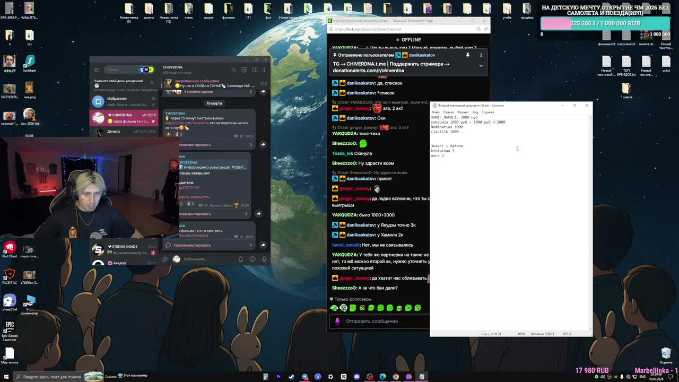The width and height of the screenshot is (679, 382).
Task: Share the 20:18 Telegram post with forward arrow
Action: pos(263,245)
